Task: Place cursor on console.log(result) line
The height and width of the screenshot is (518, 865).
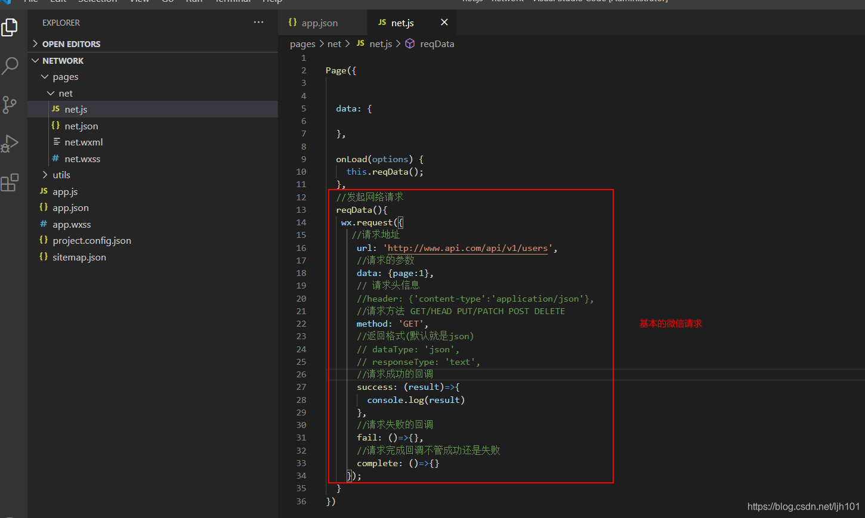Action: coord(416,400)
